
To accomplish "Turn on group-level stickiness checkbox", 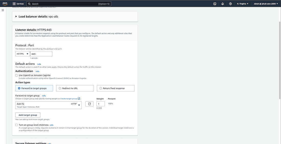I will click(x=17, y=125).
